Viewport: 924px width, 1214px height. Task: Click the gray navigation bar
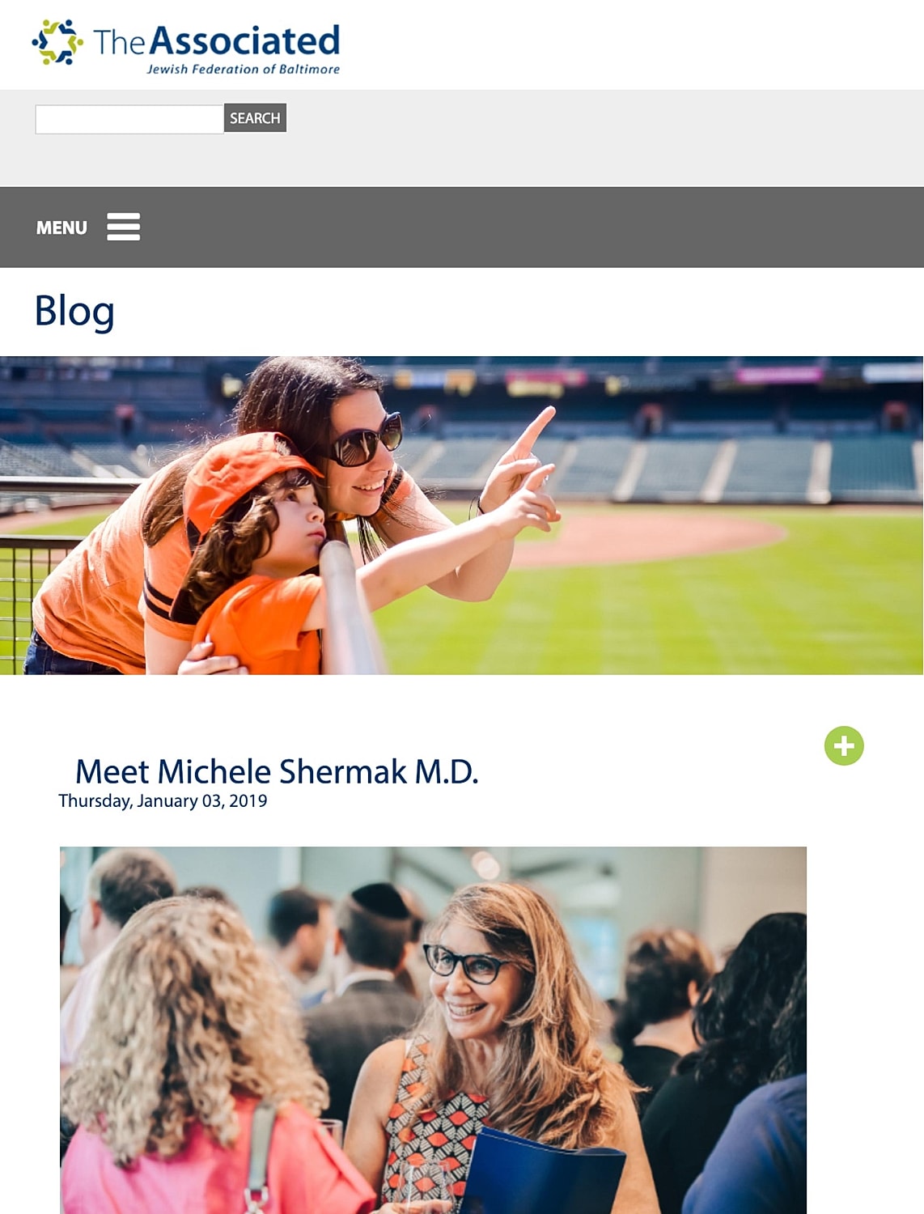pos(462,227)
